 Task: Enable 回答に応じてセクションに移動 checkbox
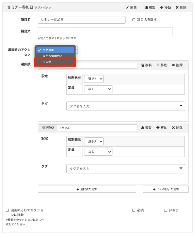click(7, 210)
